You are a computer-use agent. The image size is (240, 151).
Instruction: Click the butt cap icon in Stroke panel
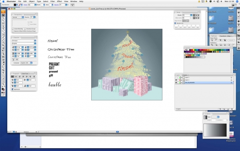(194, 15)
